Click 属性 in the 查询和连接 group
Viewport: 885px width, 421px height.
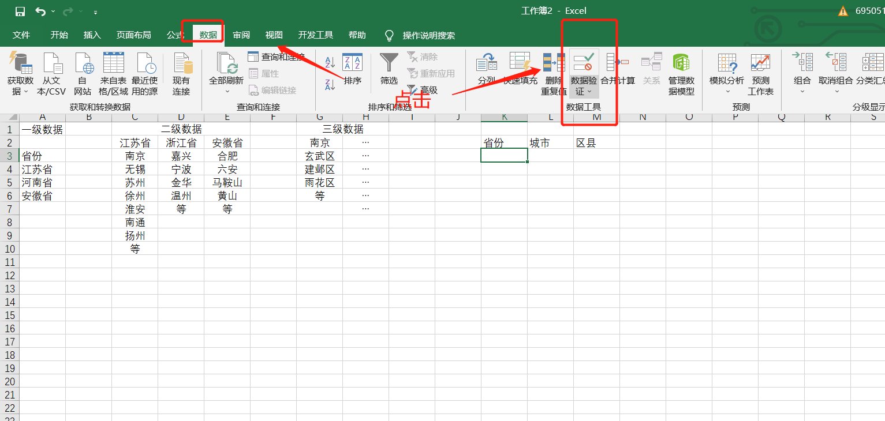[x=269, y=73]
